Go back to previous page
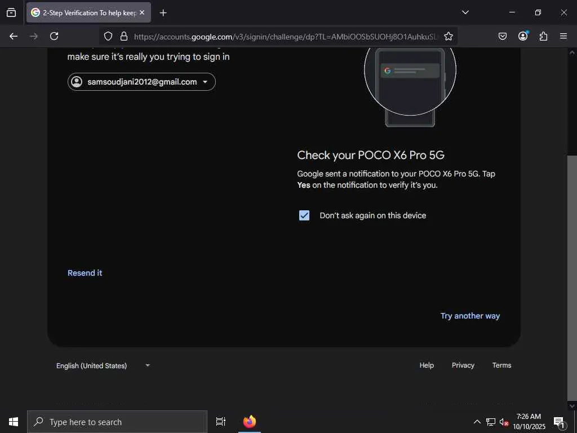The width and height of the screenshot is (577, 433). tap(14, 36)
